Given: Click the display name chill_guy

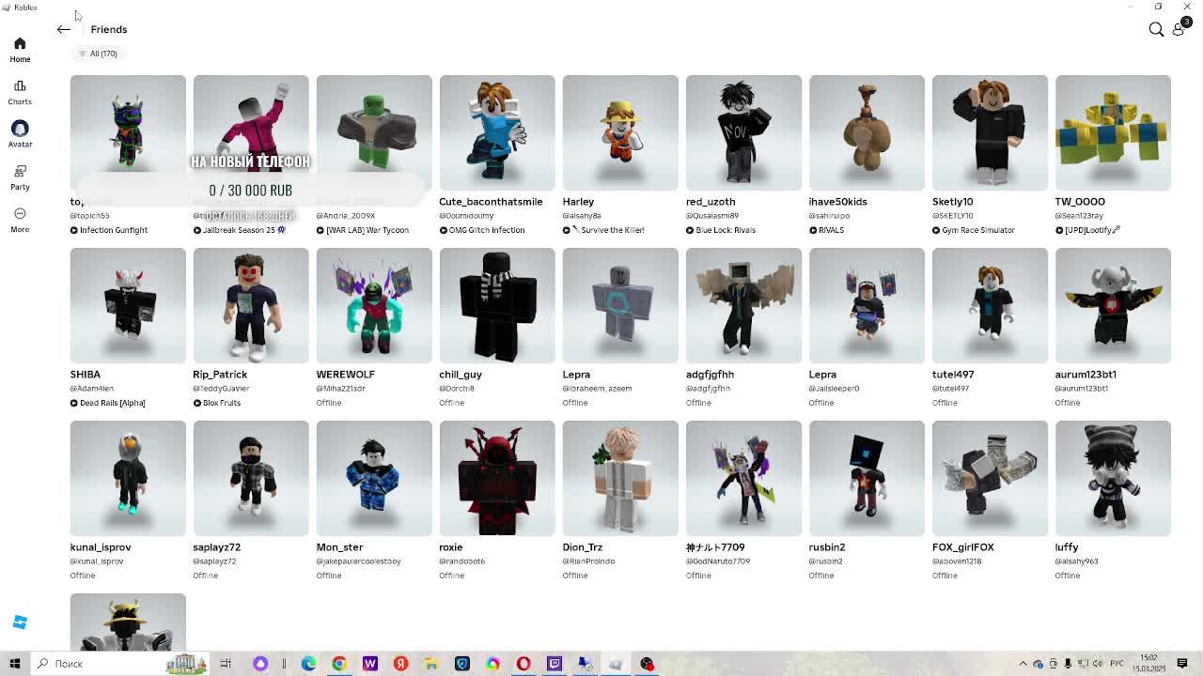Looking at the screenshot, I should pos(461,374).
